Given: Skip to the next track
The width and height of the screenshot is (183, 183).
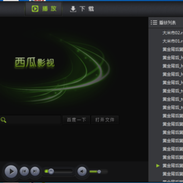Looking at the screenshot, I should pyautogui.click(x=35, y=171).
